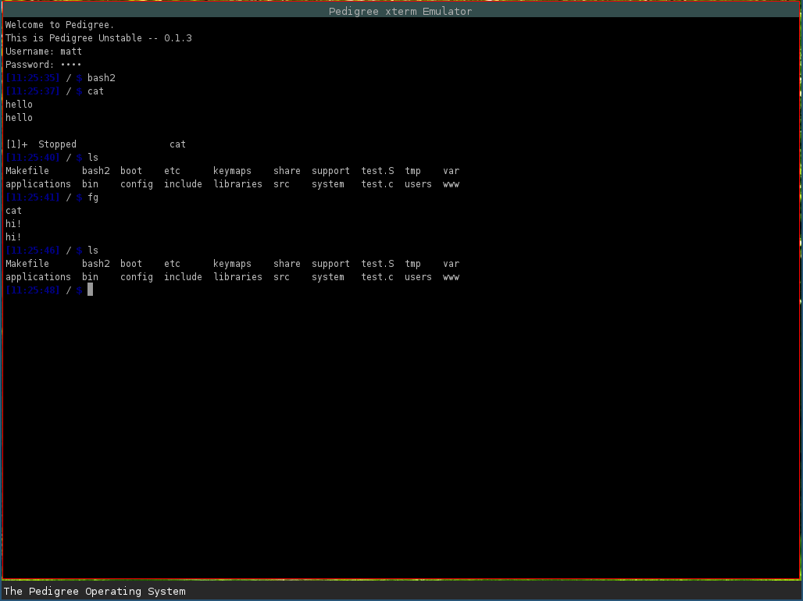Image resolution: width=803 pixels, height=601 pixels.
Task: Click the "ls" command at the 11:25:46 prompt
Action: tap(93, 251)
